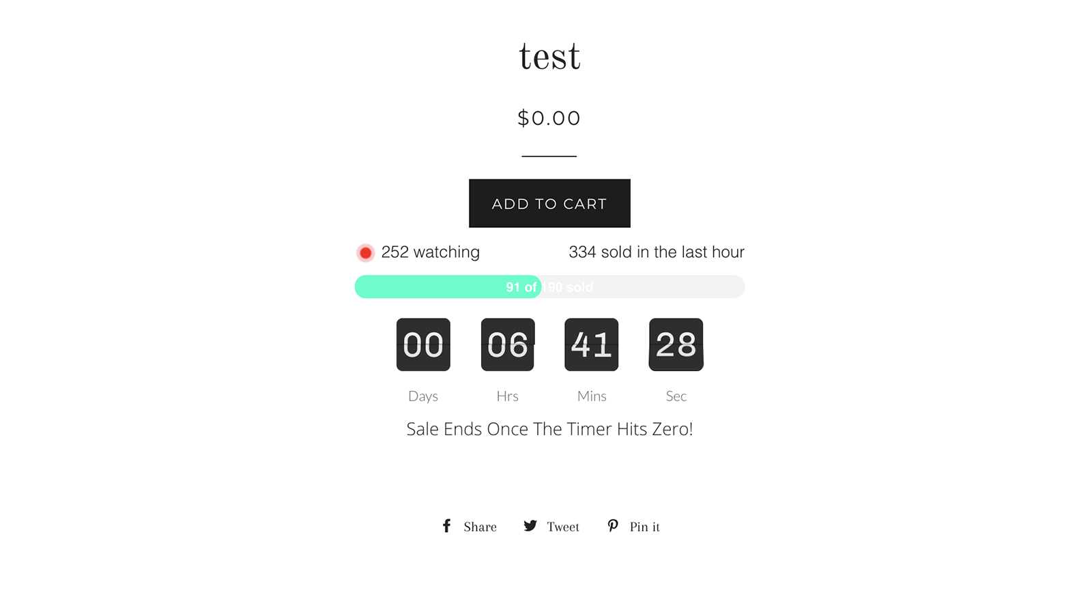
Task: Click the Mins flip-clock tile showing 41
Action: point(591,345)
